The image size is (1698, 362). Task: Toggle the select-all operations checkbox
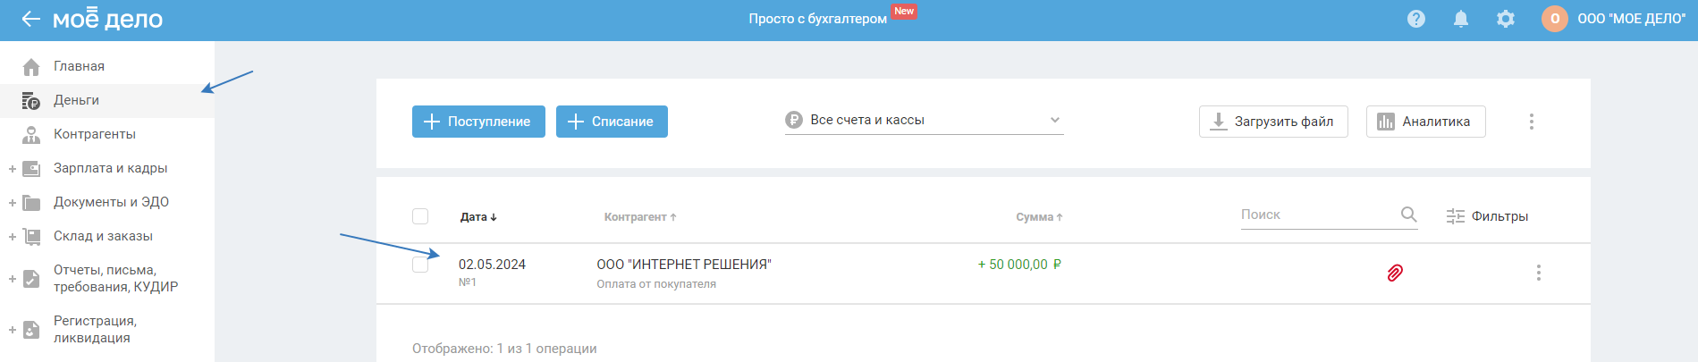(420, 216)
